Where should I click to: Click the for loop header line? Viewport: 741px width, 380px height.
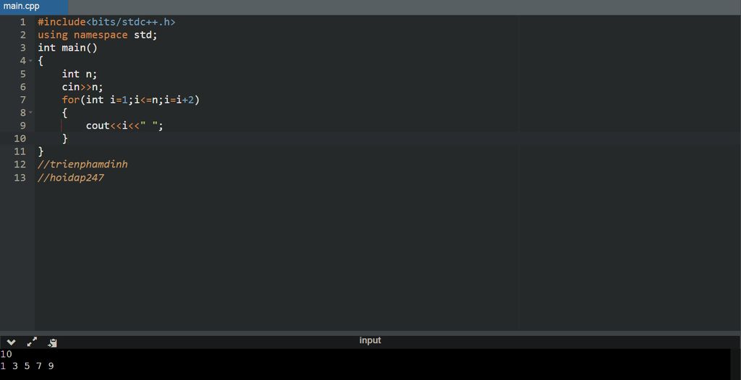[x=130, y=100]
